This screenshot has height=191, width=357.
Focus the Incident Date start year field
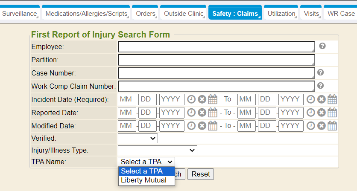172,99
